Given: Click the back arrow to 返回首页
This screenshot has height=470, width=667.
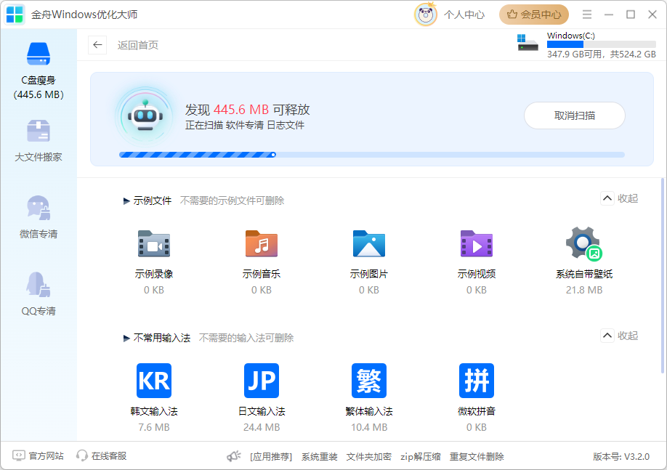Looking at the screenshot, I should (x=97, y=45).
